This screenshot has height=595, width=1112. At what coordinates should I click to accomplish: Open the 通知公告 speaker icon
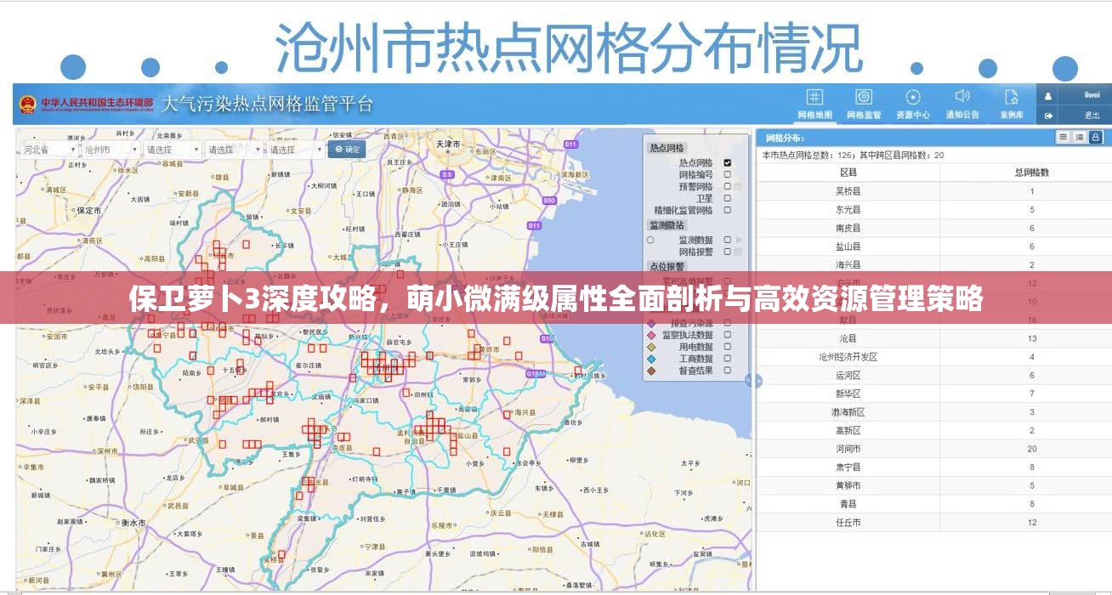pyautogui.click(x=962, y=96)
